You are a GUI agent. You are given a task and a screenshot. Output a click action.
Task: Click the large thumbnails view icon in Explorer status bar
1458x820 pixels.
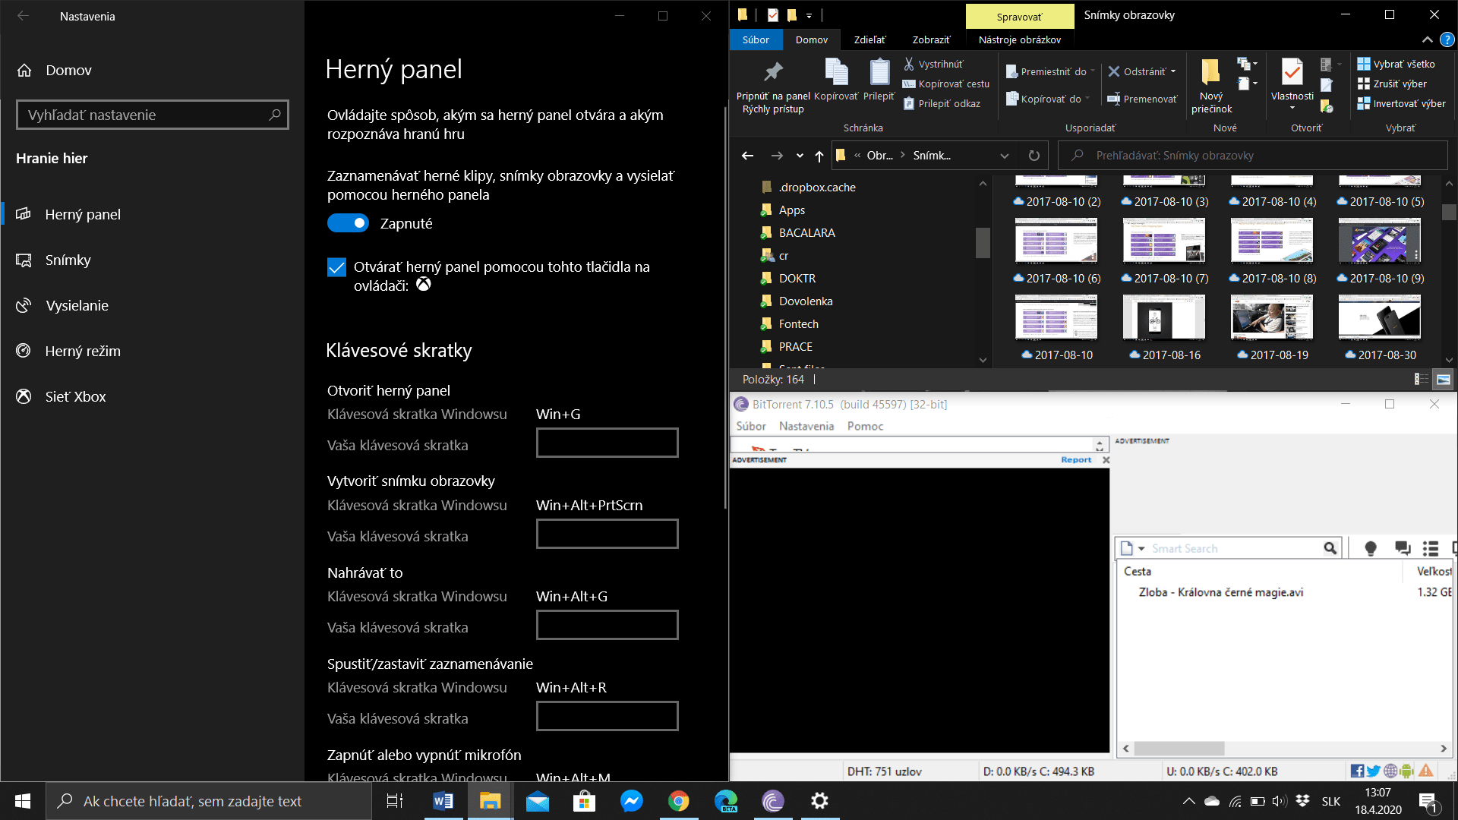coord(1443,379)
